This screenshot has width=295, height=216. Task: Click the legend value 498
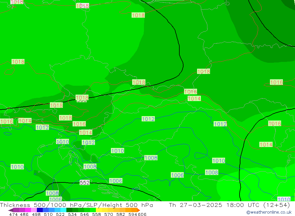click(36, 214)
